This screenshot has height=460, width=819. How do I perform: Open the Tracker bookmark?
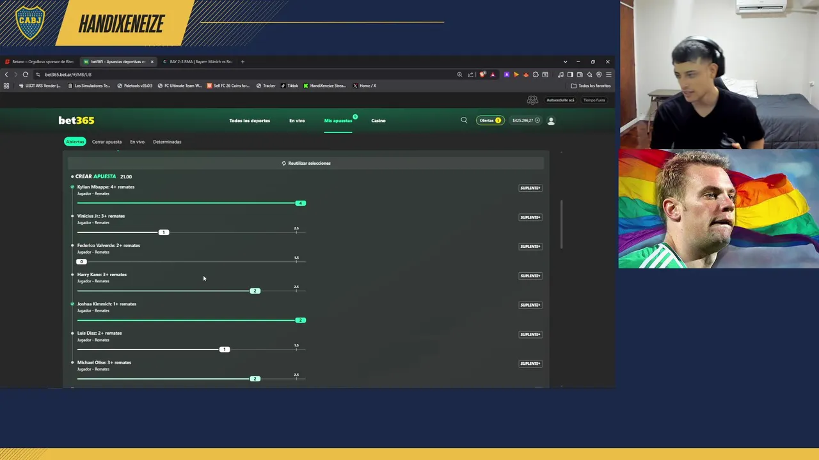[266, 86]
